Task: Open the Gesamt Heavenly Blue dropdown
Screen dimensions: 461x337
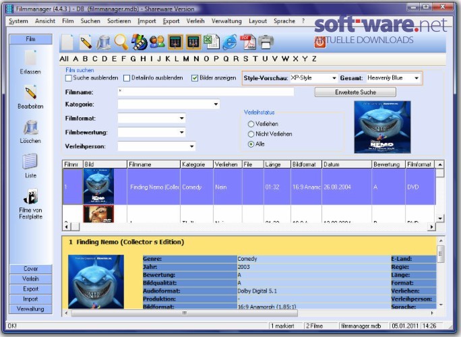Action: [x=417, y=78]
